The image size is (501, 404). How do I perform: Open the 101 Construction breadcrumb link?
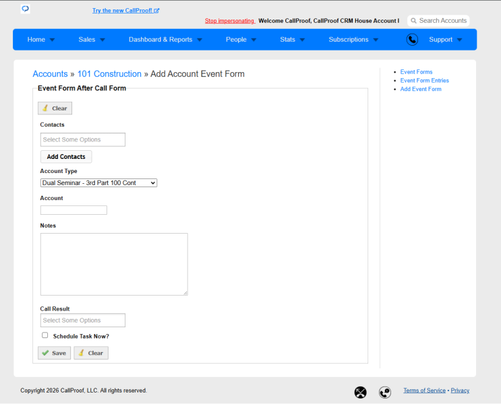(109, 73)
